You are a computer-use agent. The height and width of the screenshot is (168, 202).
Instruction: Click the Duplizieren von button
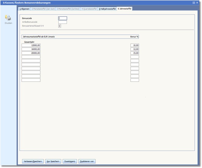point(87,161)
